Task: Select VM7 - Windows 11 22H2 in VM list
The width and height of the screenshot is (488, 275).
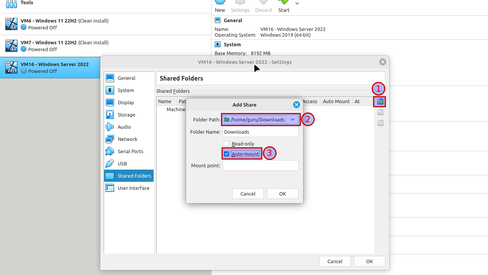Action: click(x=106, y=46)
